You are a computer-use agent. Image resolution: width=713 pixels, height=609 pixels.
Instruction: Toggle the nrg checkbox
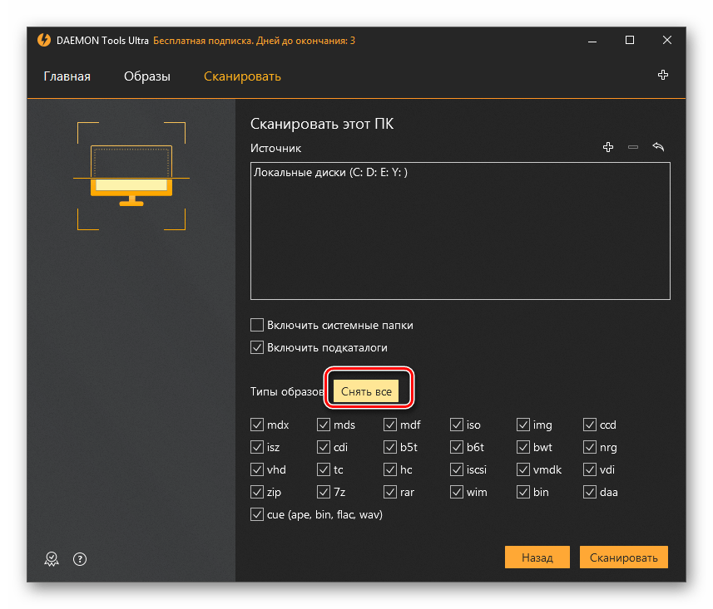(x=590, y=447)
